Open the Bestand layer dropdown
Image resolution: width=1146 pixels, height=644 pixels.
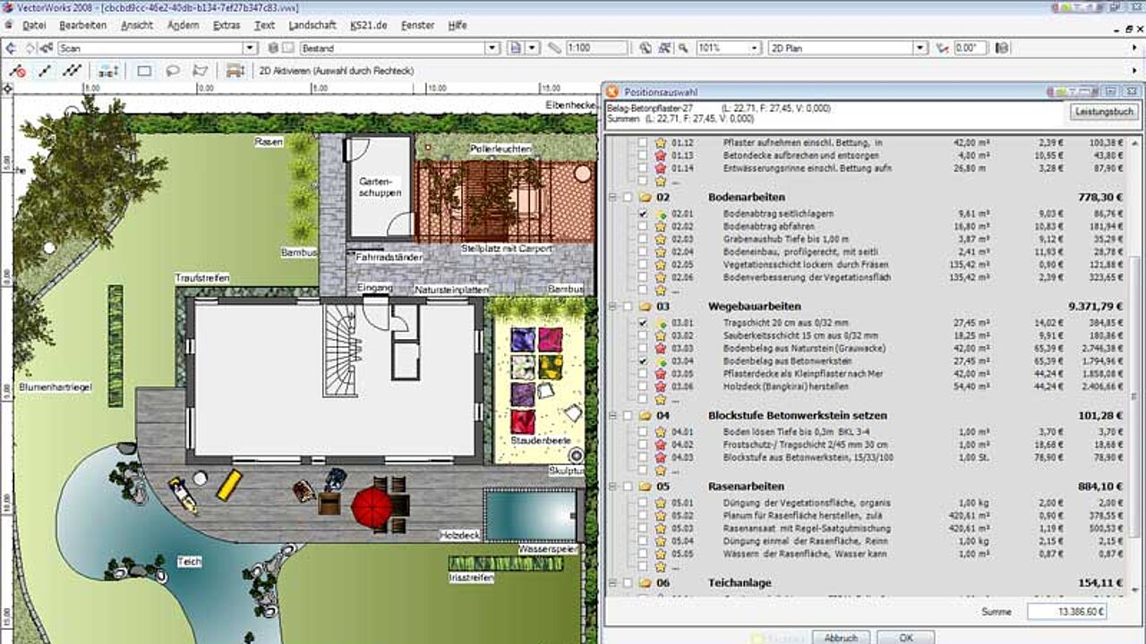pos(492,48)
